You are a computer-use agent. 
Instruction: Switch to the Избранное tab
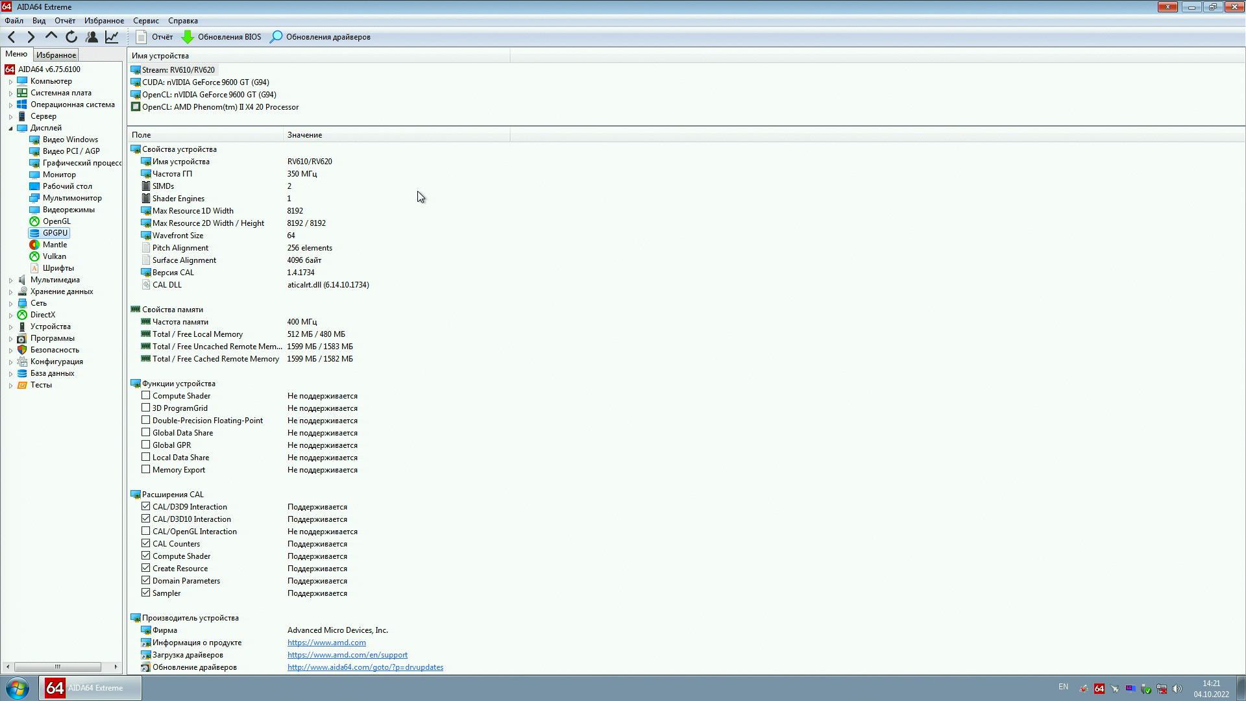[x=56, y=55]
